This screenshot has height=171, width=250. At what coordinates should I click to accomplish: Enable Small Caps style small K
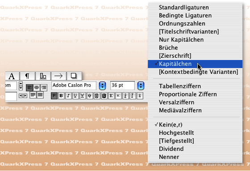pos(118,96)
